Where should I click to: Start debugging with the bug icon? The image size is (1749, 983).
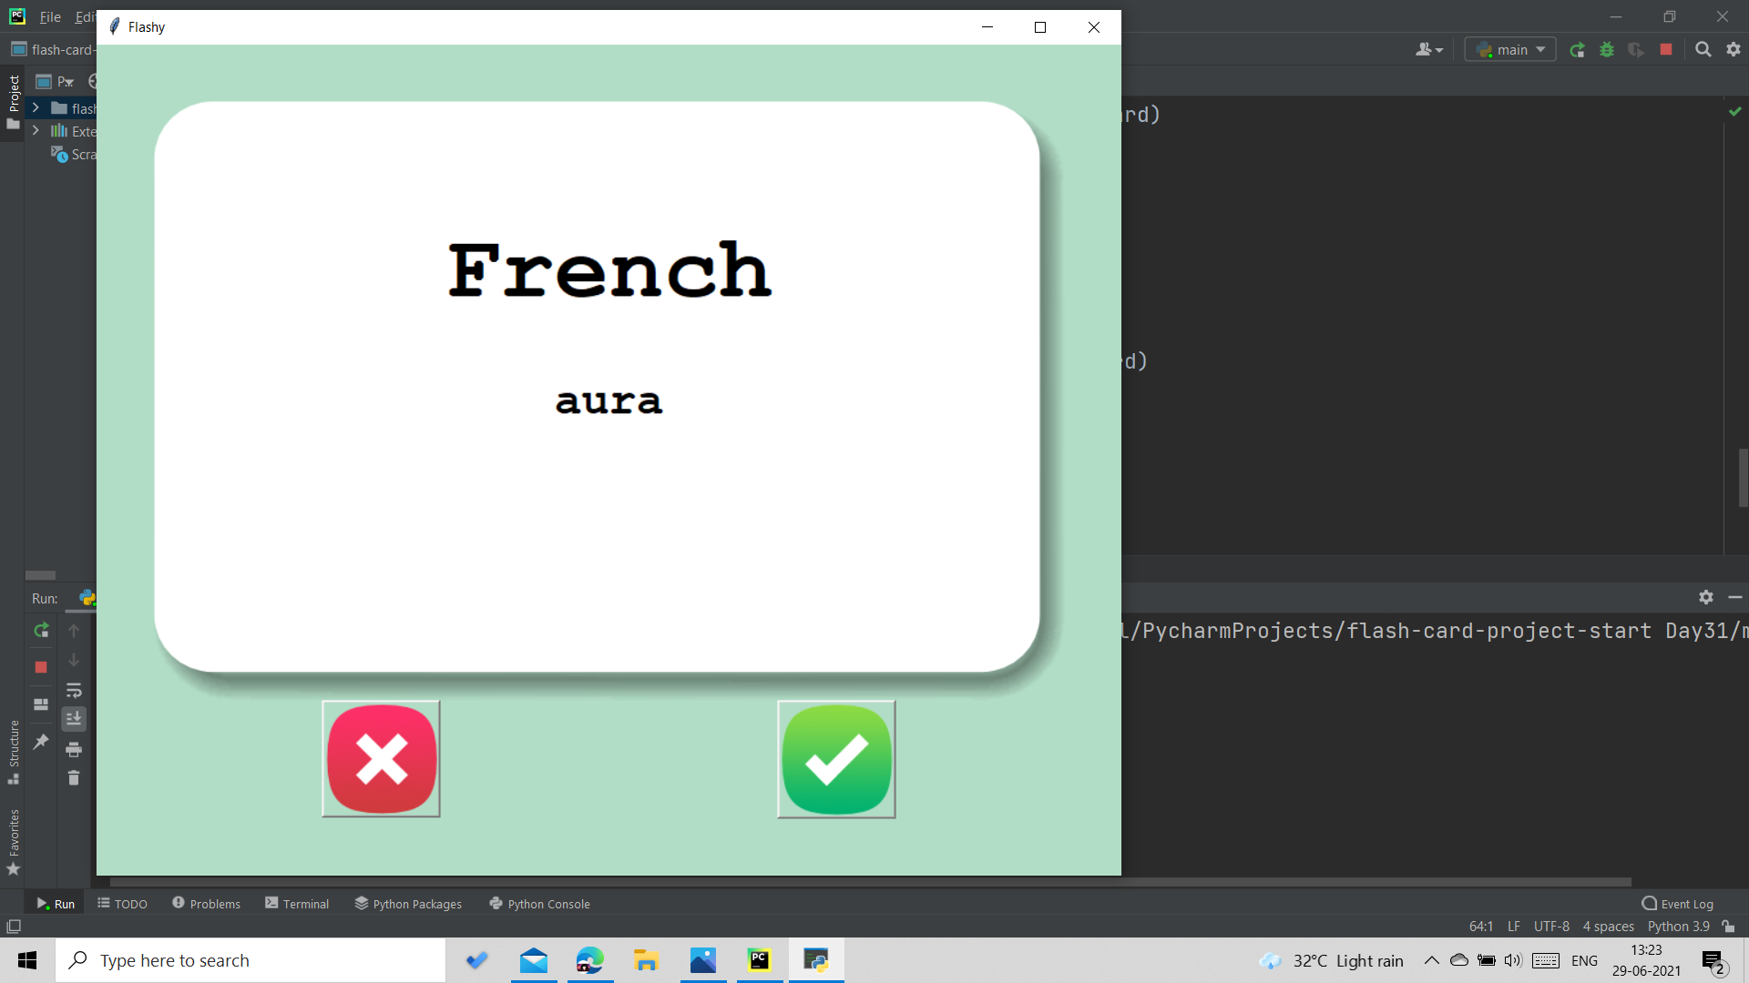pos(1607,49)
